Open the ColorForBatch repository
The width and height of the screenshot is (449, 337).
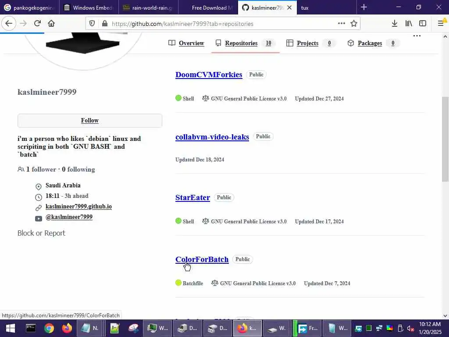202,259
